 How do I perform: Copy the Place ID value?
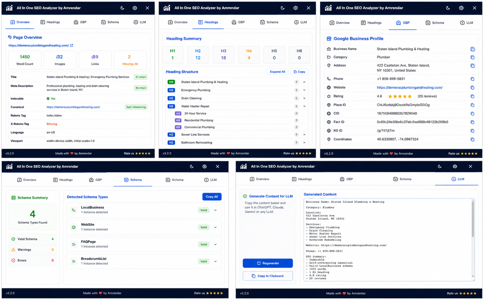[472, 105]
